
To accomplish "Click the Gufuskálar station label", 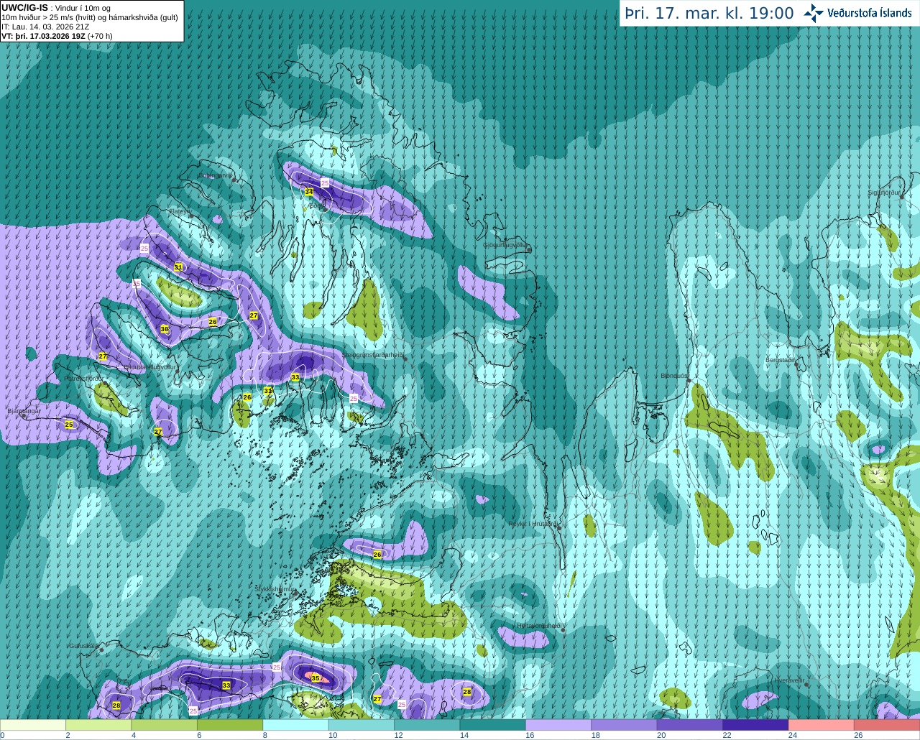I will (x=83, y=646).
